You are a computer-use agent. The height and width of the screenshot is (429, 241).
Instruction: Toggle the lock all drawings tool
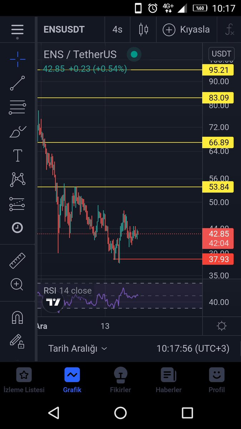point(17,341)
